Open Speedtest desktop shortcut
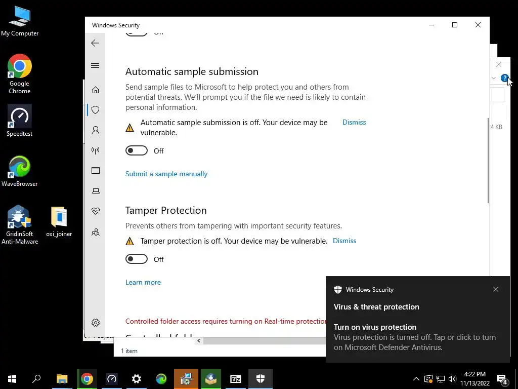Image resolution: width=518 pixels, height=389 pixels. pos(20,121)
